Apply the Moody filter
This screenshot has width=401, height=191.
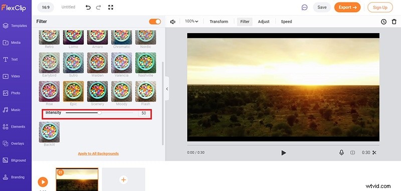coord(121,91)
